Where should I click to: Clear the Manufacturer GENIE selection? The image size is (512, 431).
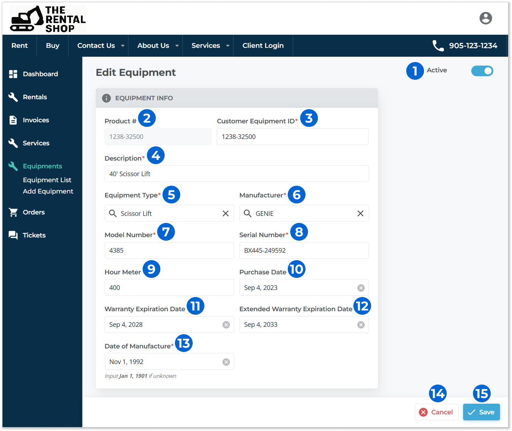[360, 213]
